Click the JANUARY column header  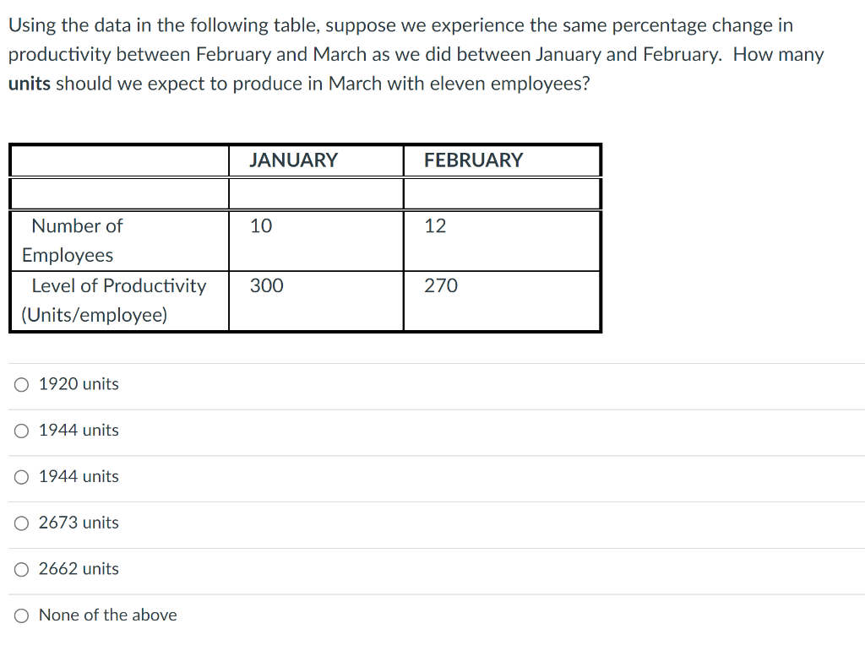[x=293, y=160]
